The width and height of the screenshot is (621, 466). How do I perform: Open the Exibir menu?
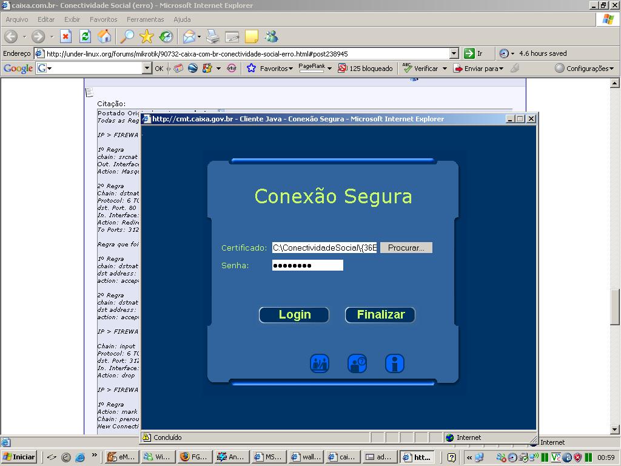click(x=72, y=19)
